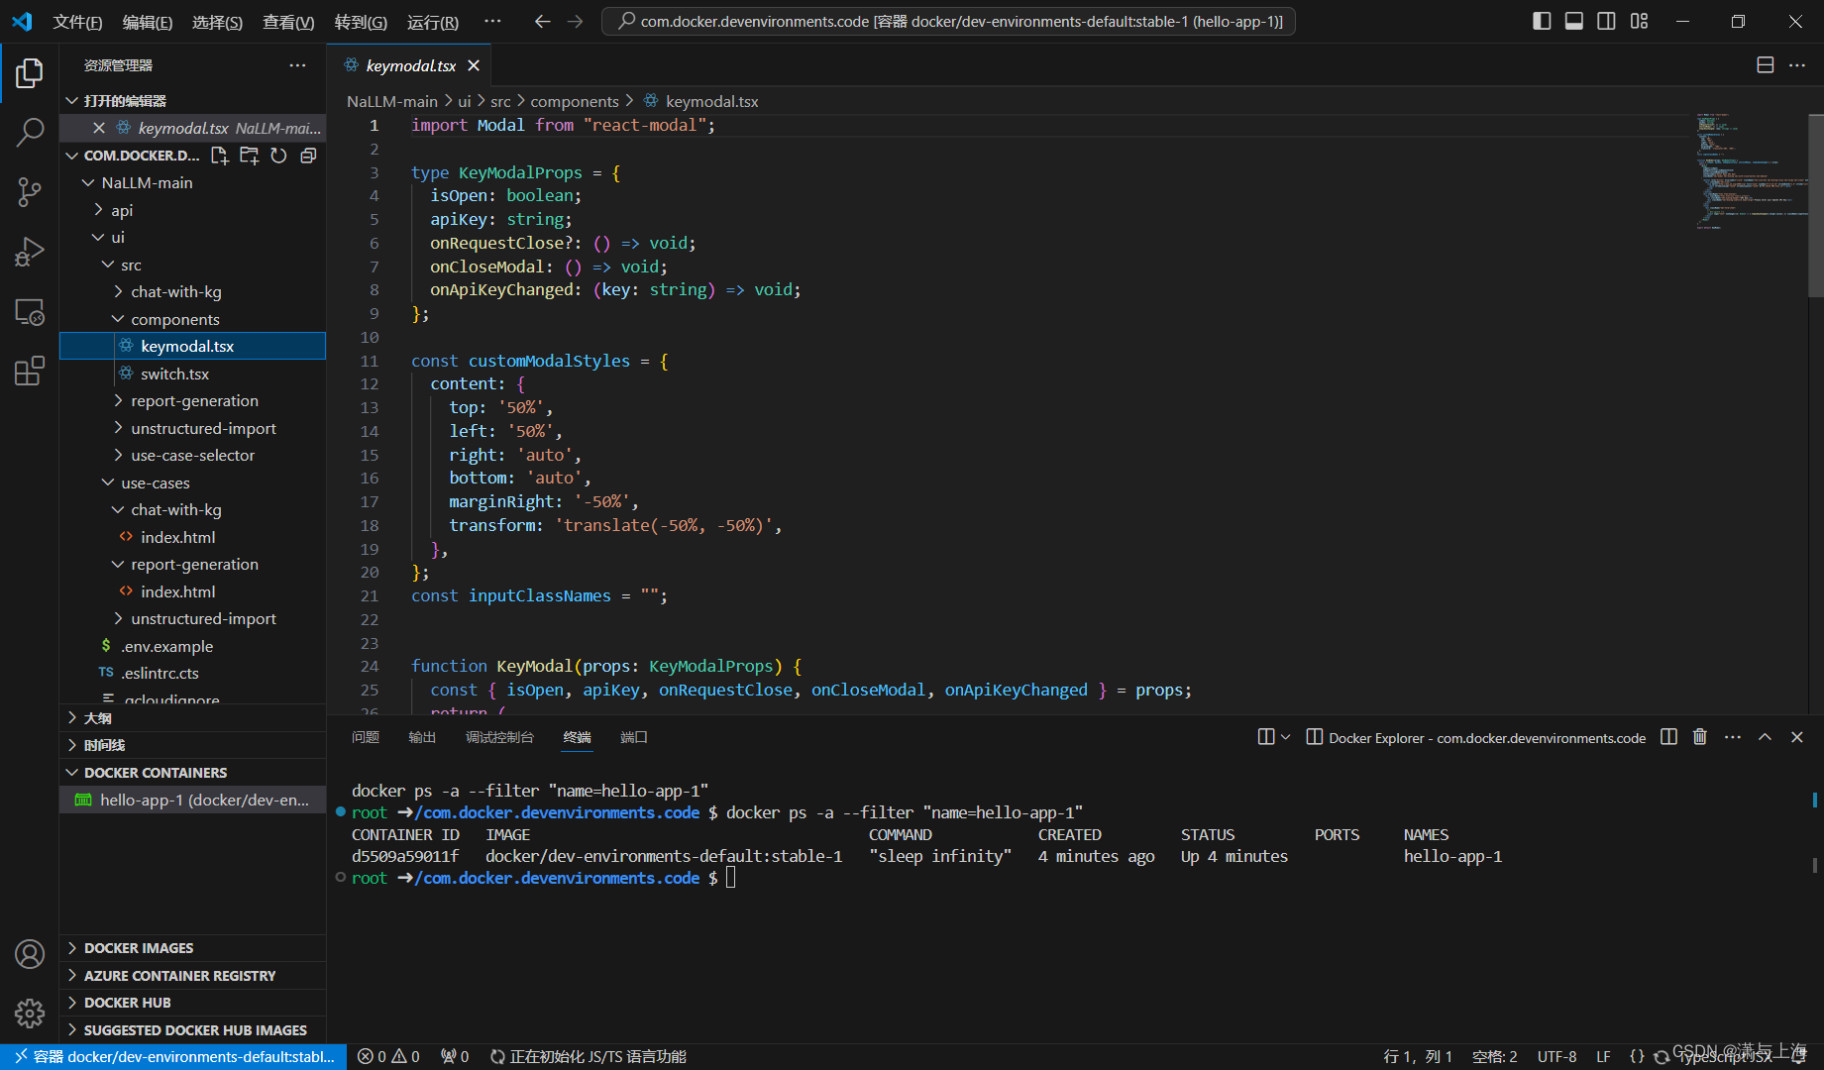1824x1070 pixels.
Task: Close the keymodal.tsx editor tab
Action: [x=474, y=65]
